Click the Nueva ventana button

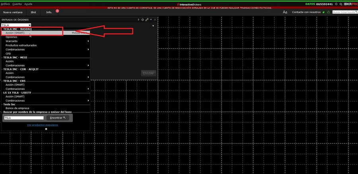(13, 12)
